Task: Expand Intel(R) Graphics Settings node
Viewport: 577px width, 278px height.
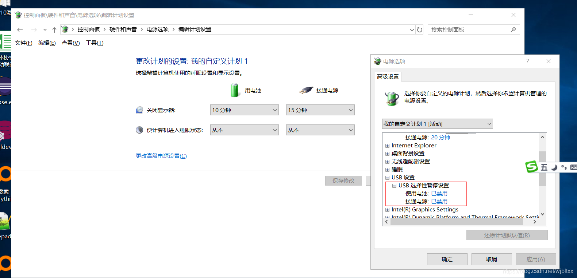Action: pos(387,210)
